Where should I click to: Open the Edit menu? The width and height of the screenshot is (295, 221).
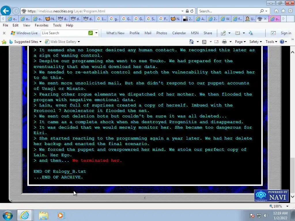[16, 25]
